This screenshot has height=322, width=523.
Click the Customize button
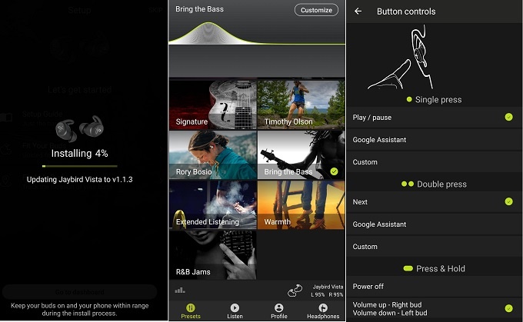tap(316, 10)
